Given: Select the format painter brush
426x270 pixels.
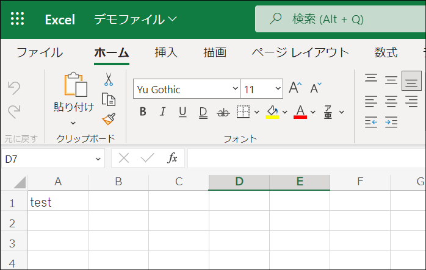Looking at the screenshot, I should pos(109,119).
